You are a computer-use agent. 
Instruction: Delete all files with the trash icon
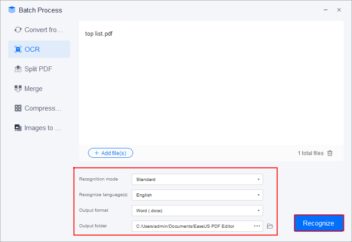330,153
